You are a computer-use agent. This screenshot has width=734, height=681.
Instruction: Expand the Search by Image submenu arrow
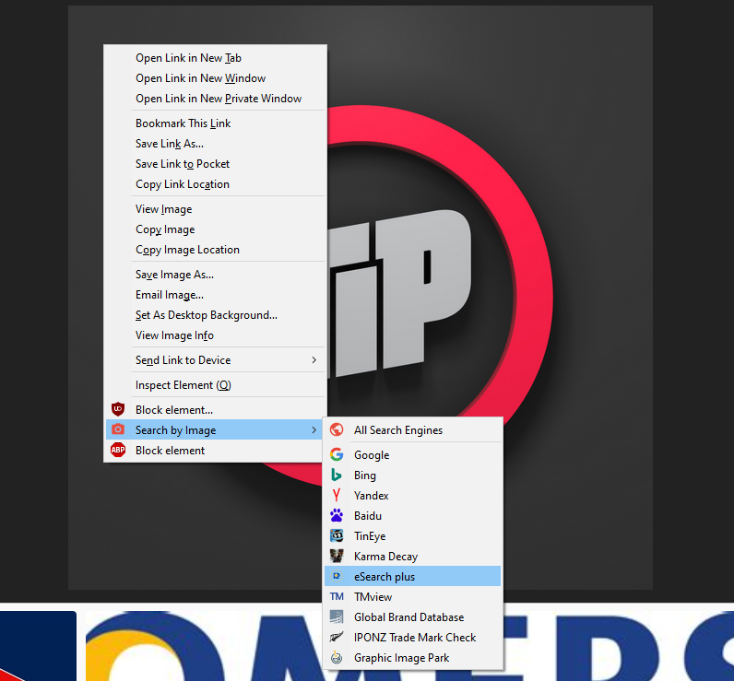pyautogui.click(x=314, y=429)
